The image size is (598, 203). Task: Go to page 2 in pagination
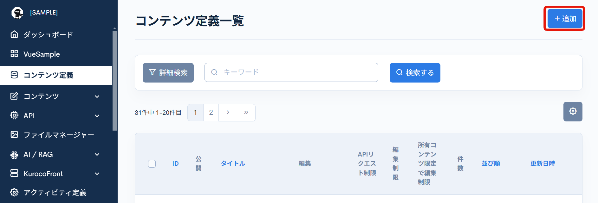point(211,113)
